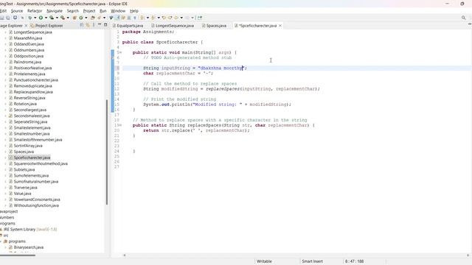This screenshot has height=265, width=472.
Task: Click the System.out.println line in editor
Action: coord(217,105)
